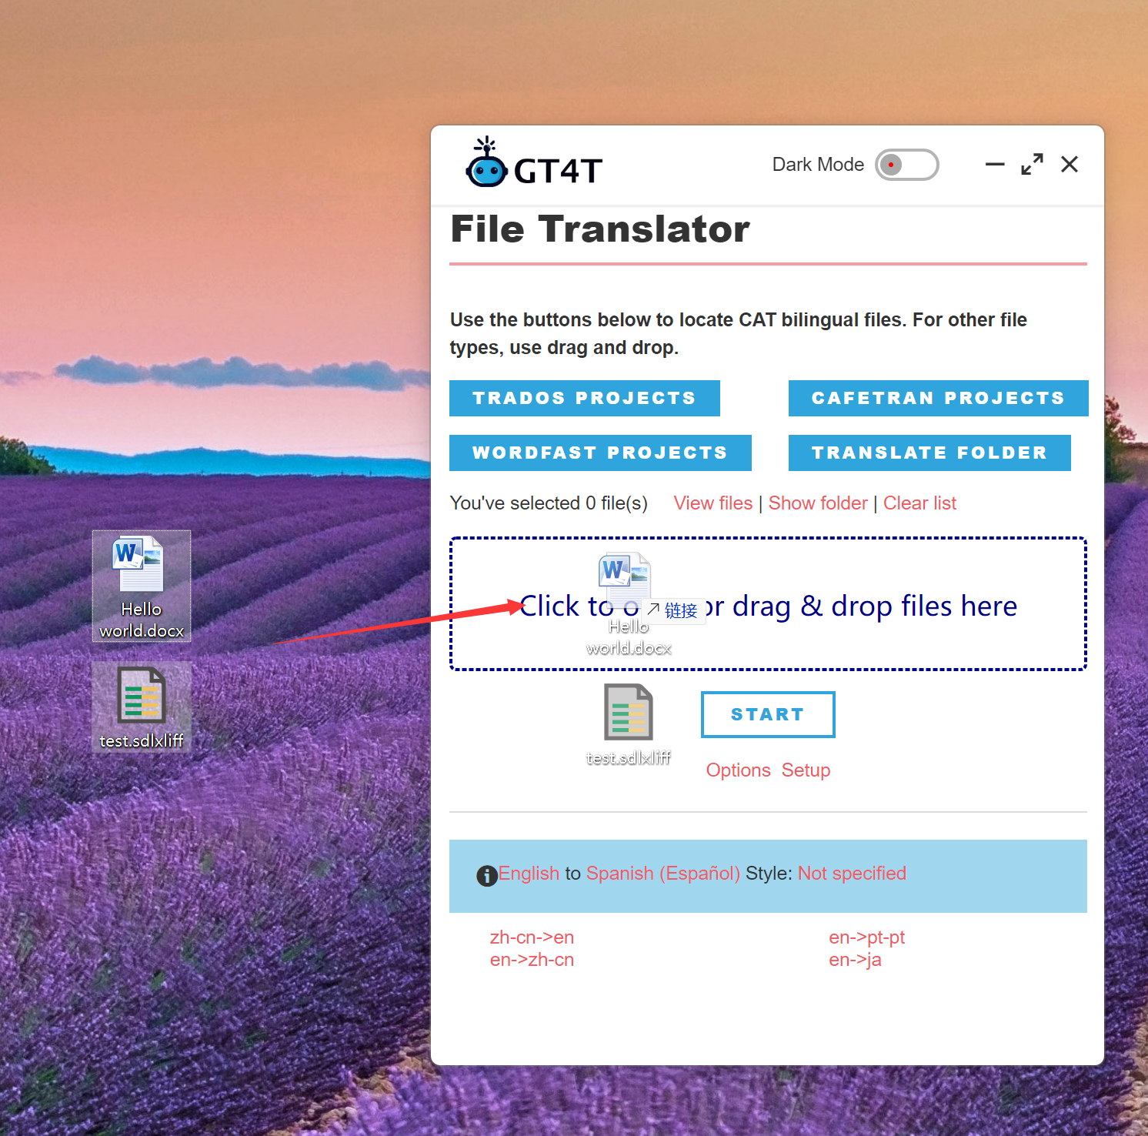Viewport: 1148px width, 1136px height.
Task: Choose the zh-cn->en language pair shortcut
Action: pyautogui.click(x=532, y=937)
